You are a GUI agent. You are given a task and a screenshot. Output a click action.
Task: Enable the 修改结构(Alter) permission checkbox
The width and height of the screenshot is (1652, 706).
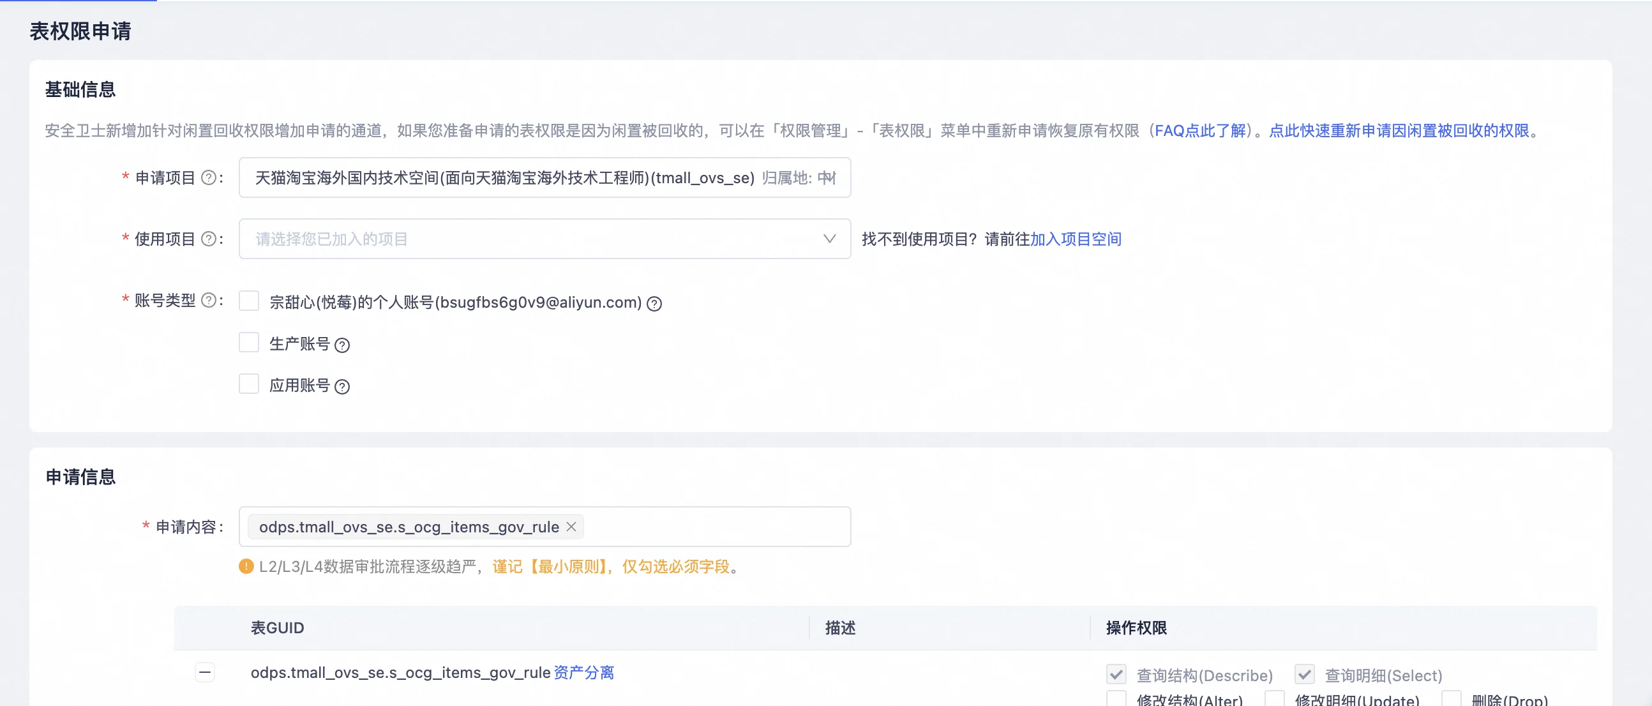[1116, 699]
